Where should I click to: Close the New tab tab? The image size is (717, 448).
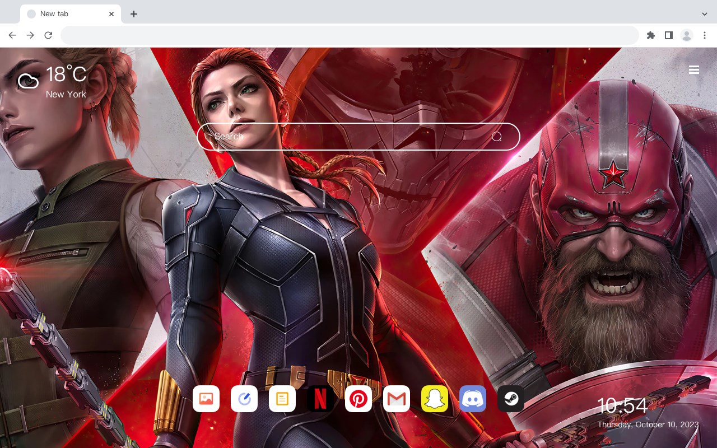(x=111, y=14)
